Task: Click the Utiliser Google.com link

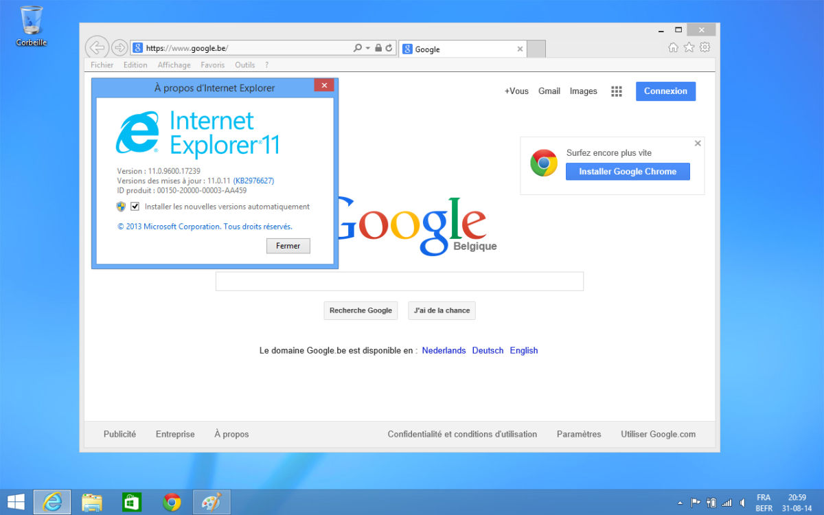Action: pos(658,434)
